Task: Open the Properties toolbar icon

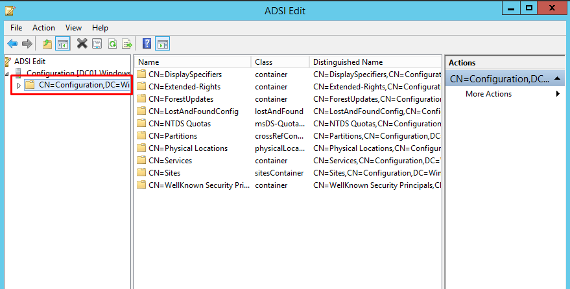Action: [x=97, y=44]
